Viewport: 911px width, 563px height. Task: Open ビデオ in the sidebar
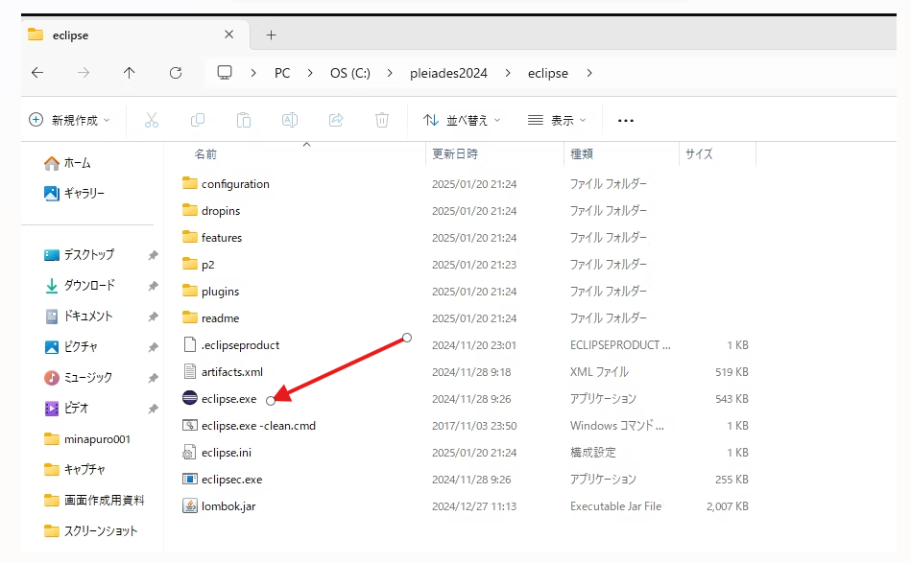[x=66, y=409]
